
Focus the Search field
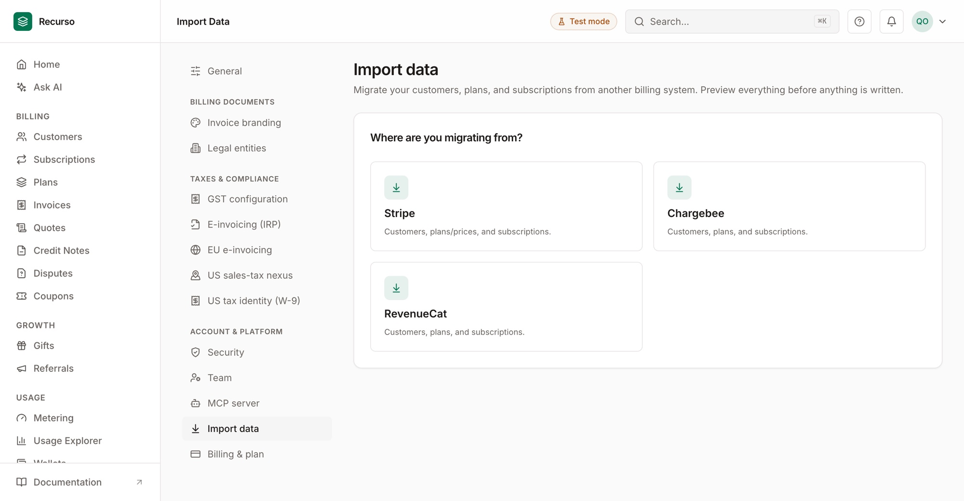click(732, 21)
